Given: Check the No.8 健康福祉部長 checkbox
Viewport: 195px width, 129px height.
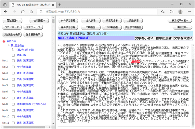Looking at the screenshot, I should point(13,104).
